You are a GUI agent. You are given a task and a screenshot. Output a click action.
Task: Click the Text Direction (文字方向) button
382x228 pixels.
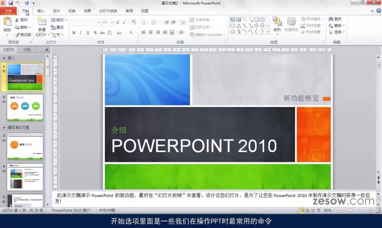pyautogui.click(x=201, y=20)
